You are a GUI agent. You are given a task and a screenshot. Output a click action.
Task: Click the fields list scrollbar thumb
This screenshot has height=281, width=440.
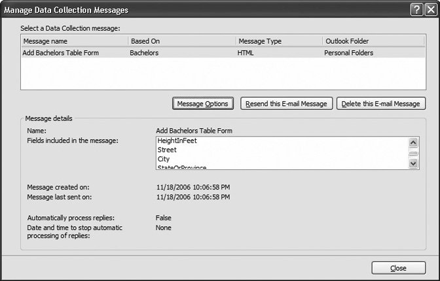tap(413, 154)
